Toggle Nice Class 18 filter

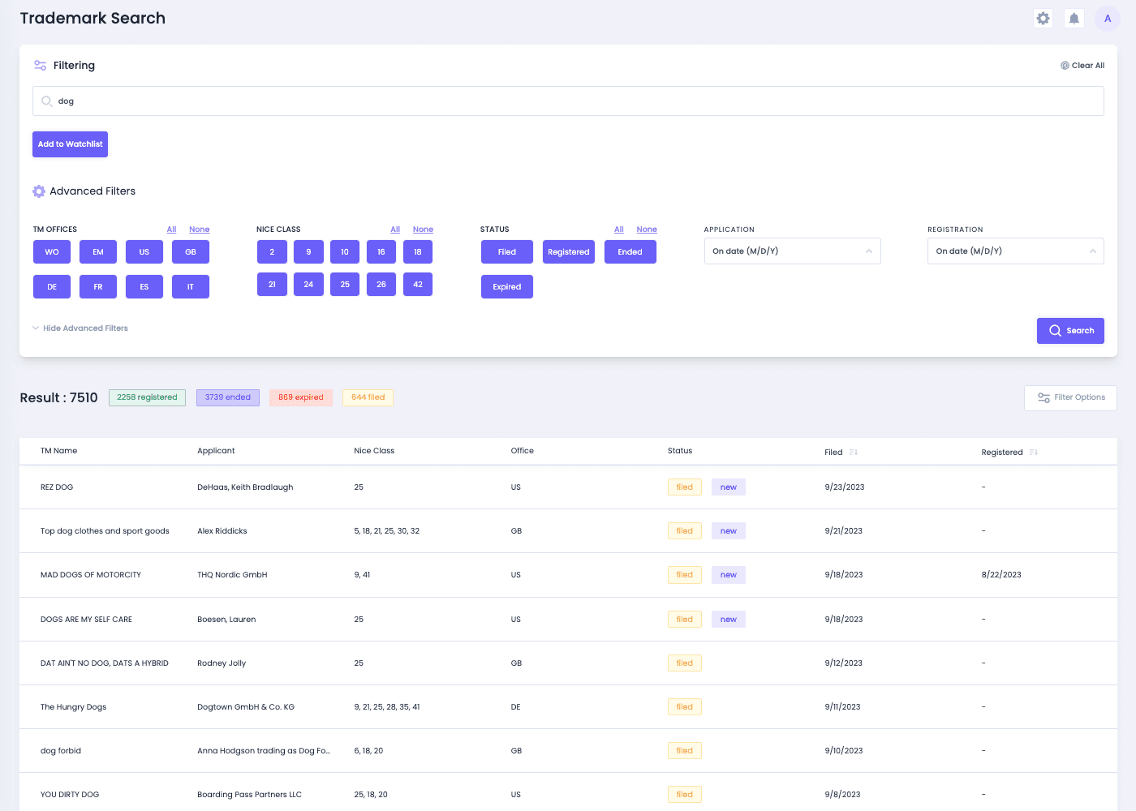pyautogui.click(x=418, y=252)
